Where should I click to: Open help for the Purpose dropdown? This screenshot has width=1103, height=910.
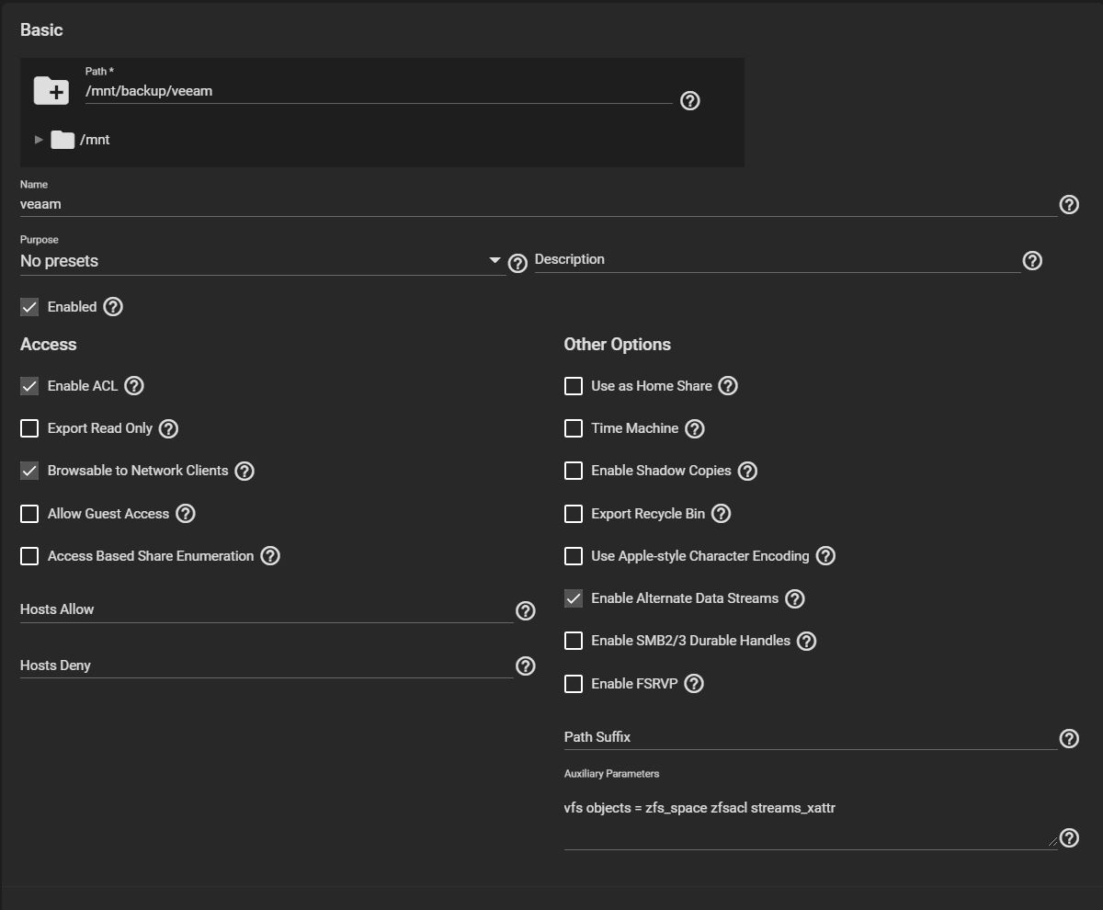(x=518, y=263)
